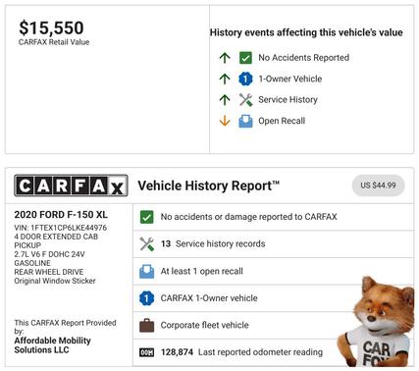Select the No accidents or damage reported row
This screenshot has width=419, height=371.
[x=274, y=217]
